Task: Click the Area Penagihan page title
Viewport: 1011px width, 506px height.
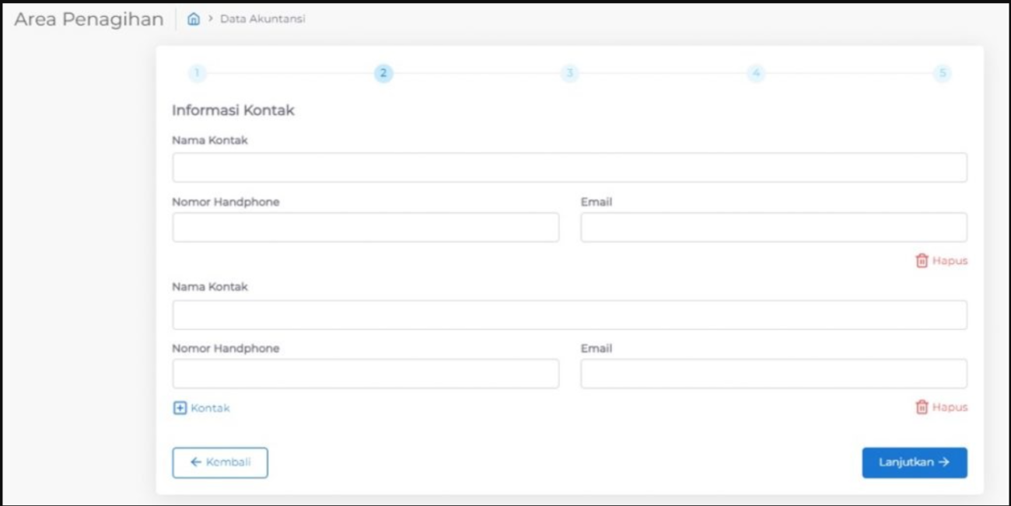Action: 89,19
